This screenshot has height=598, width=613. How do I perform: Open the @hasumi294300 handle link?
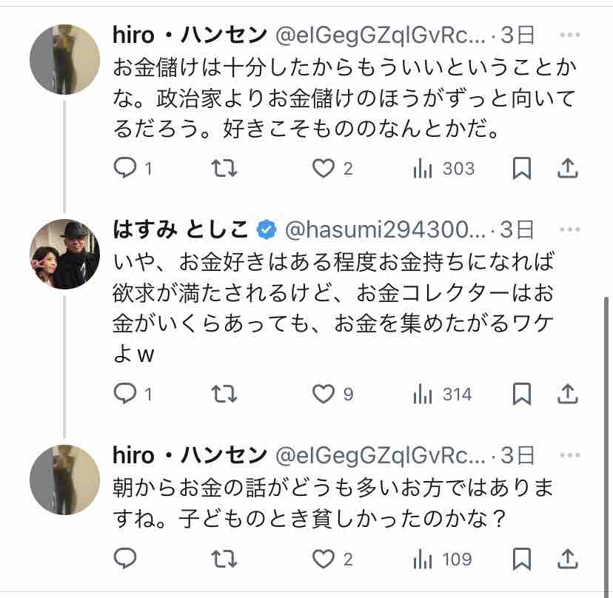click(385, 230)
